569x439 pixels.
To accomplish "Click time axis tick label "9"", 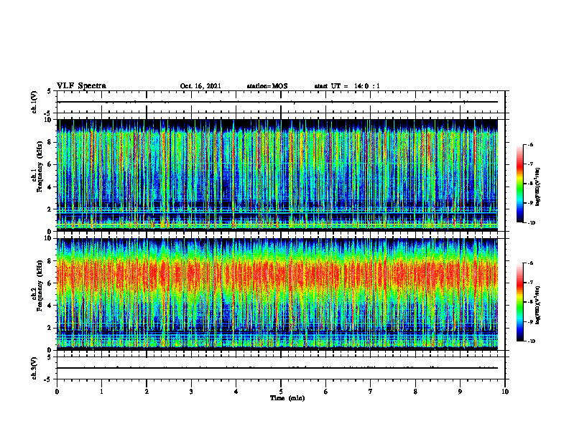I will [460, 392].
